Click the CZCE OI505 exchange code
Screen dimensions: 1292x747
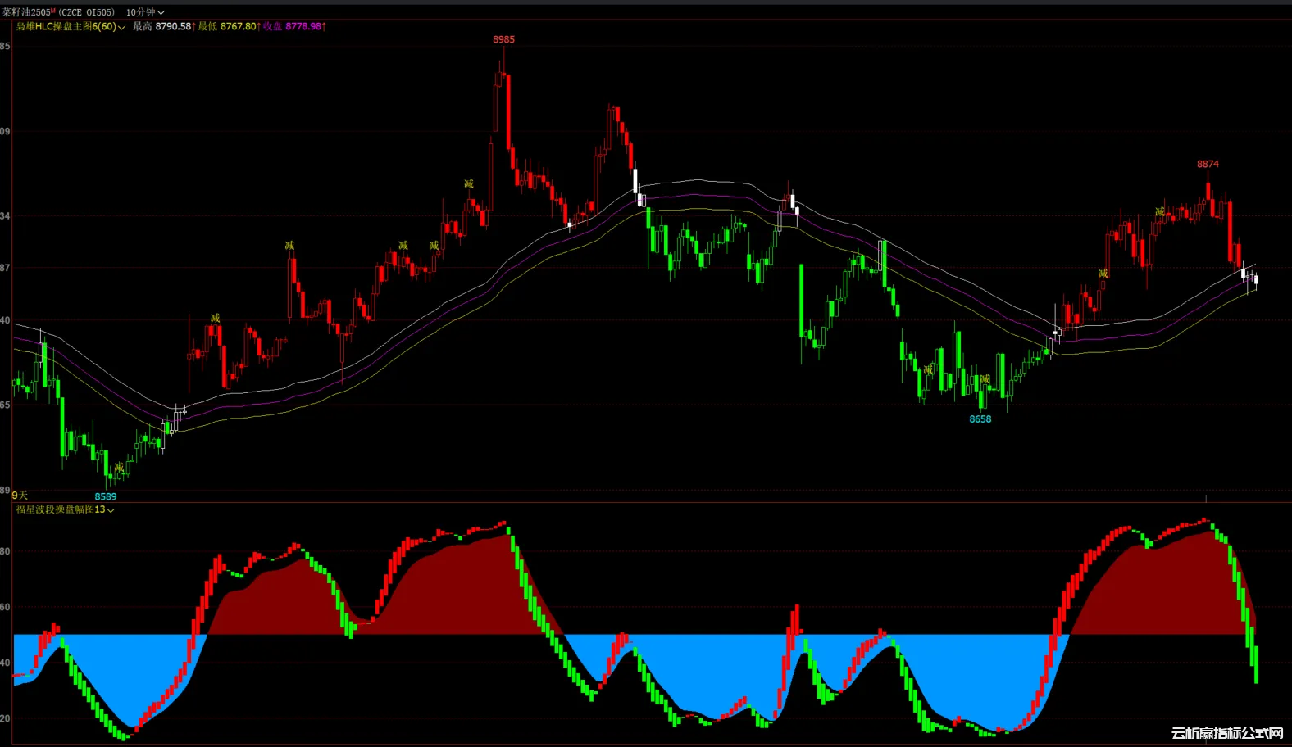(x=87, y=12)
